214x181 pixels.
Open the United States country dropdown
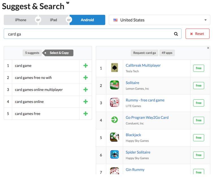pos(159,20)
